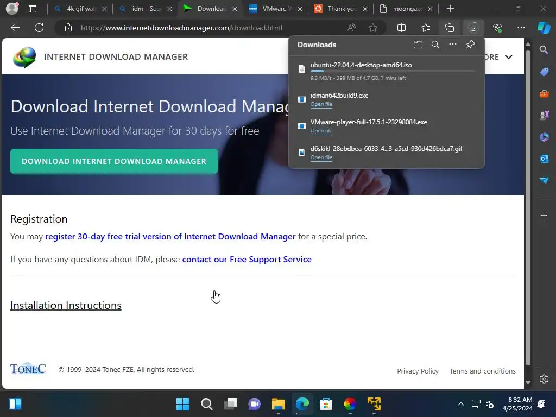Open downloads folder from Downloads panel

[418, 45]
